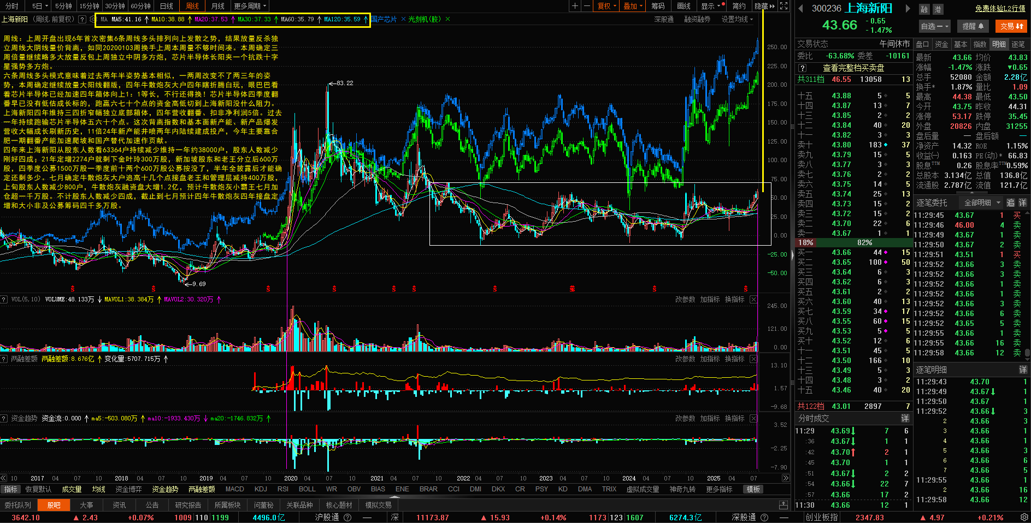Open settings gear in status bar
The image size is (1031, 523).
tap(1024, 517)
